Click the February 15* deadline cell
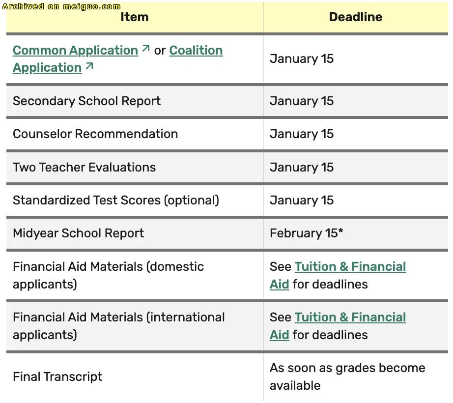Screen dimensions: 453x403 [x=306, y=233]
